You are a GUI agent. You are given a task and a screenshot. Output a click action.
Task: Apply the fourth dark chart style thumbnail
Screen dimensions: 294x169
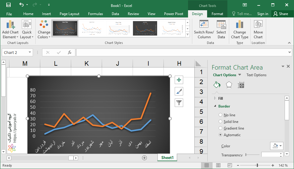145,28
